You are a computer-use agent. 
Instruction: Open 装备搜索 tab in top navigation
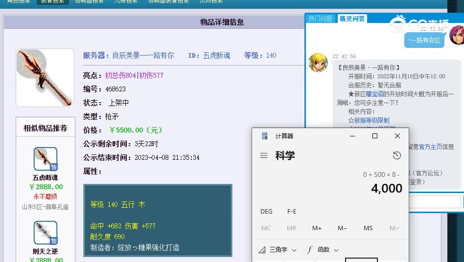tap(52, 1)
